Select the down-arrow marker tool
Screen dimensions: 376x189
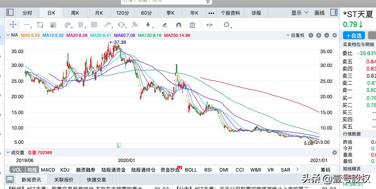click(148, 25)
